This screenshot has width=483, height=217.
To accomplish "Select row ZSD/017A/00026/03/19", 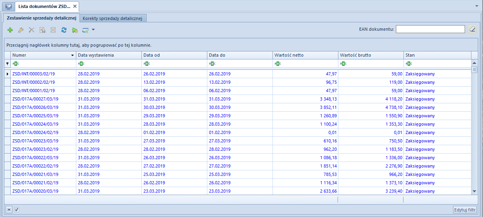I will point(238,107).
